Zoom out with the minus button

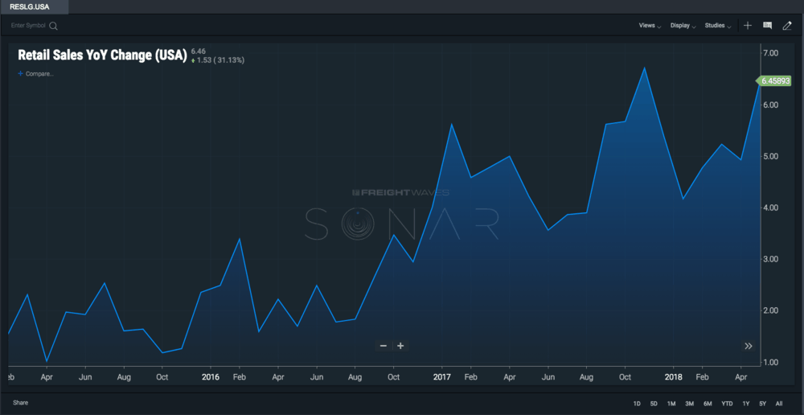[x=383, y=346]
